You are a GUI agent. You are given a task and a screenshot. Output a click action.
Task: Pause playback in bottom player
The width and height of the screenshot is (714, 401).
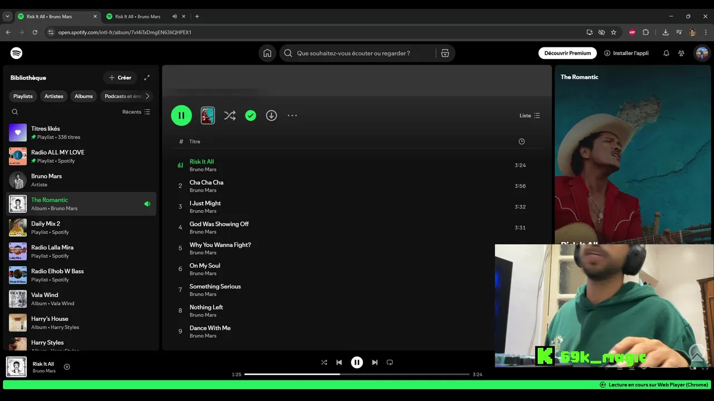[x=357, y=362]
